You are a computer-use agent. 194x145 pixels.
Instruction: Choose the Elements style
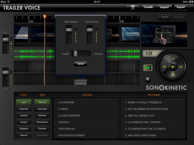click(x=42, y=135)
